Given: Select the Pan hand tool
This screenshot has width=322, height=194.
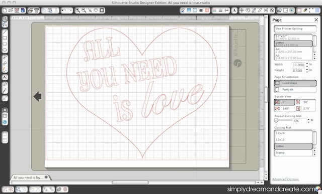Looking at the screenshot, I should tap(96, 10).
